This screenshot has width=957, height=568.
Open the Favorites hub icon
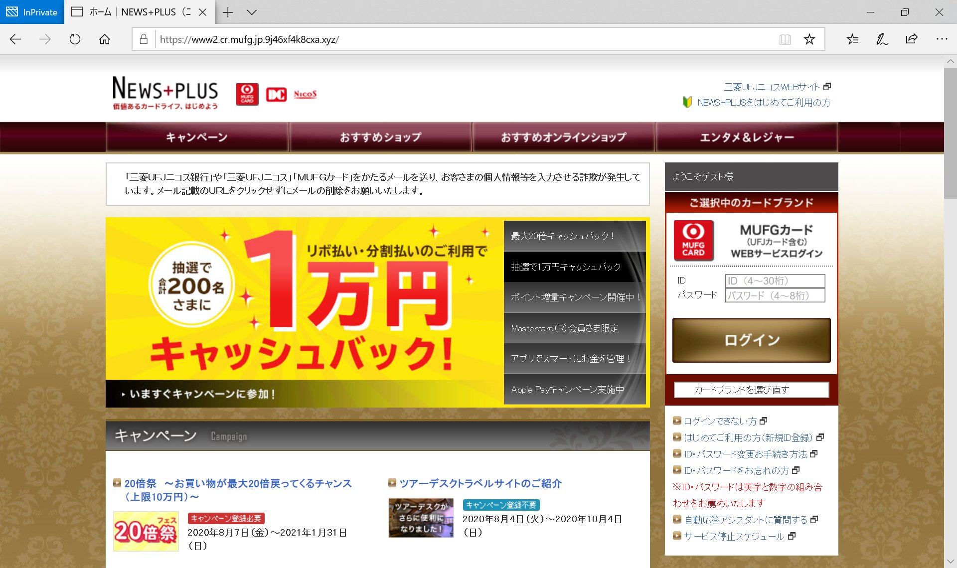(852, 39)
